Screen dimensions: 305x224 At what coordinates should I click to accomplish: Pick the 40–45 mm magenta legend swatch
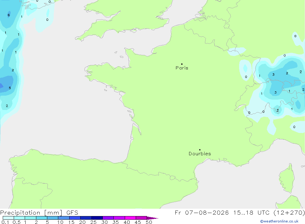[130, 218]
